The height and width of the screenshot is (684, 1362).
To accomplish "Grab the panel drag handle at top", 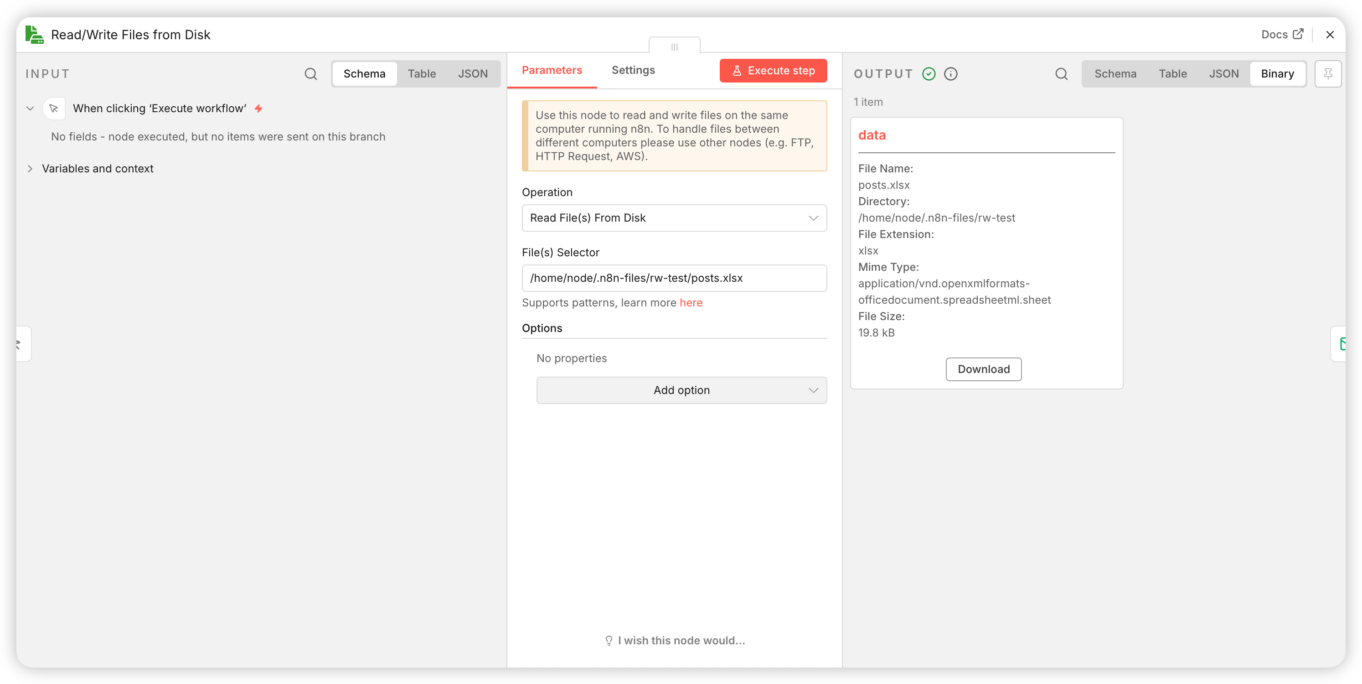I will click(x=674, y=47).
